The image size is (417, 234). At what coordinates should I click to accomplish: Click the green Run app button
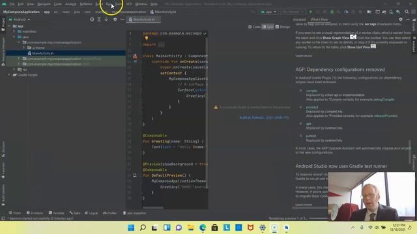pyautogui.click(x=310, y=12)
